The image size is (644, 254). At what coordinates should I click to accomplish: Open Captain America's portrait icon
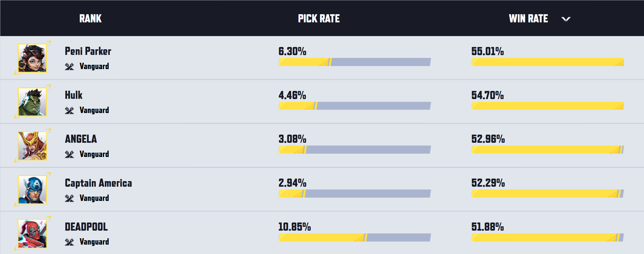pos(32,189)
